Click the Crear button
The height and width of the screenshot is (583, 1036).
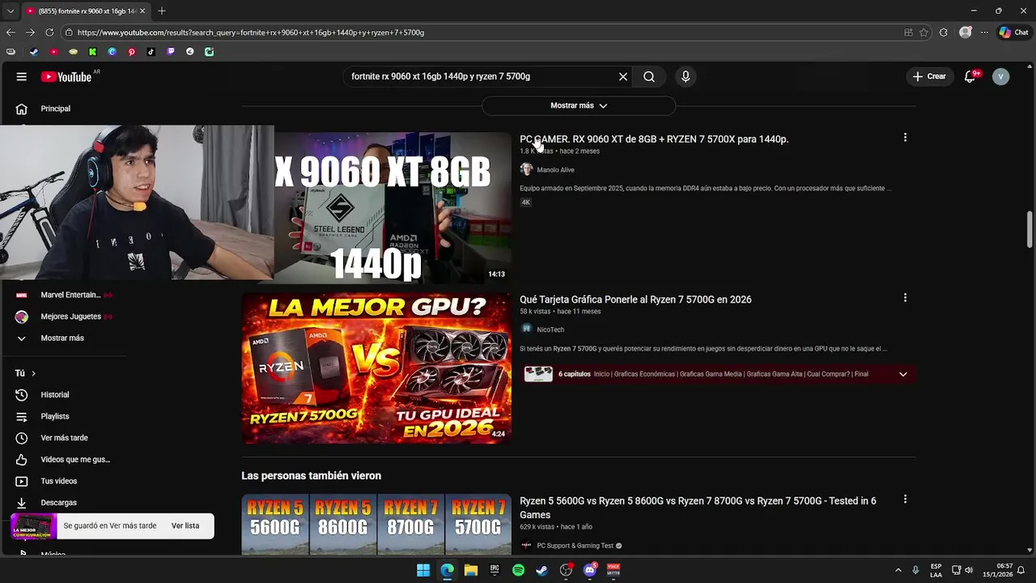[x=928, y=77]
